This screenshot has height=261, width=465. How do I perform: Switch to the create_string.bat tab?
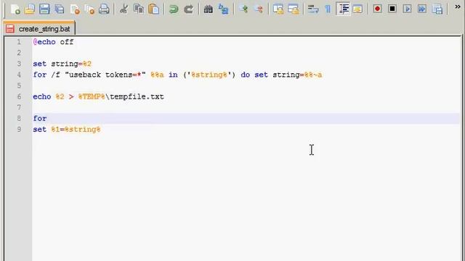coord(39,29)
